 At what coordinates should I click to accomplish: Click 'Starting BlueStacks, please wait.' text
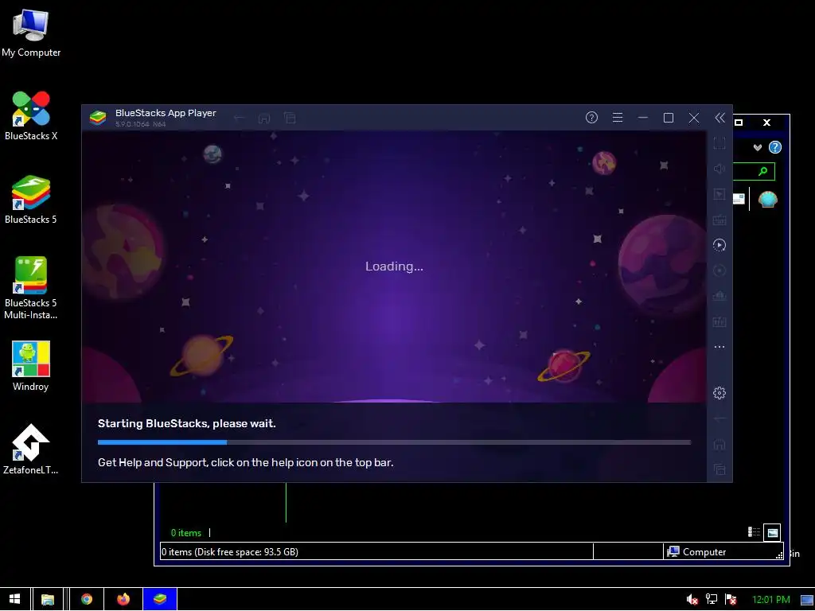coord(186,423)
